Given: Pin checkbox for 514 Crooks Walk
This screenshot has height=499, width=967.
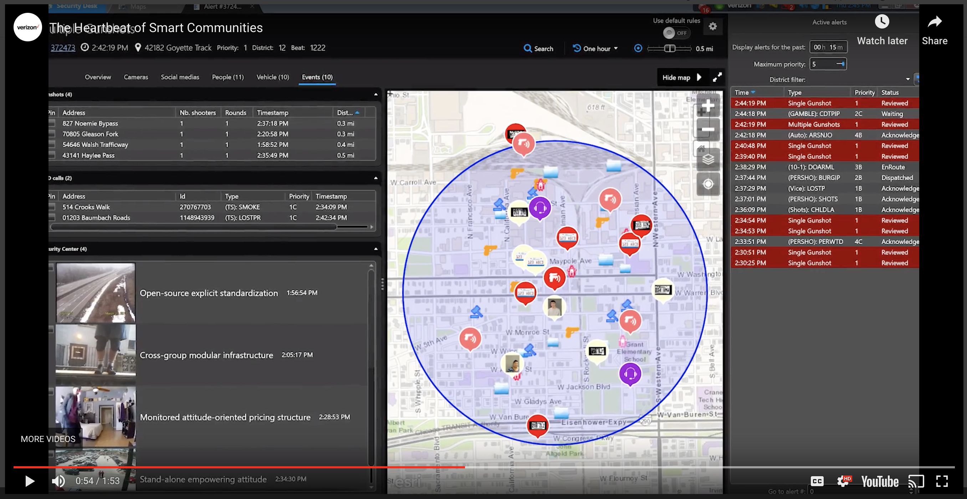Looking at the screenshot, I should (x=52, y=207).
